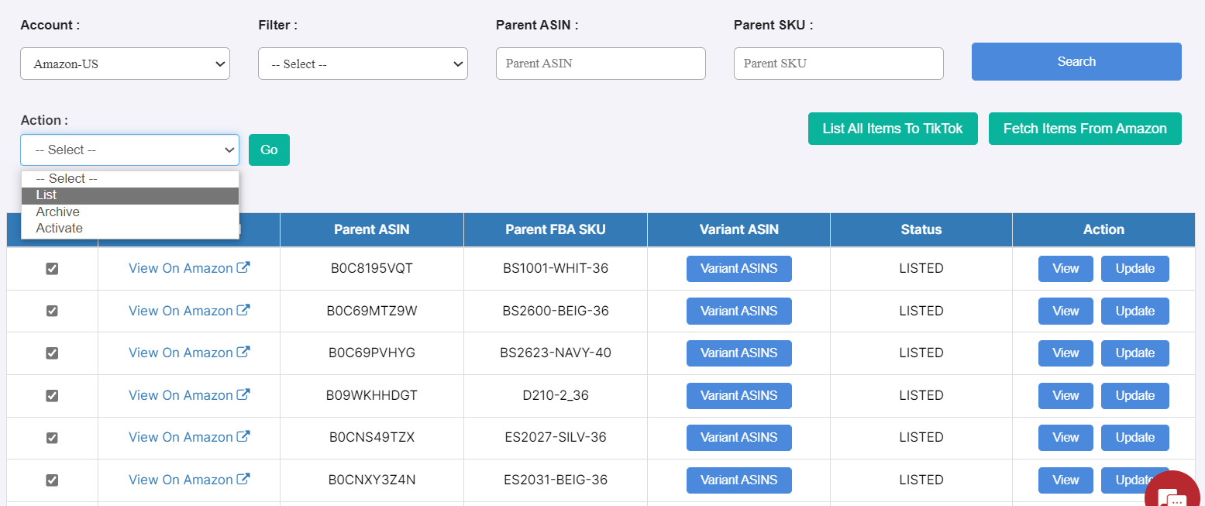This screenshot has height=506, width=1205.
Task: Click List All Items To TikTok
Action: click(x=893, y=129)
